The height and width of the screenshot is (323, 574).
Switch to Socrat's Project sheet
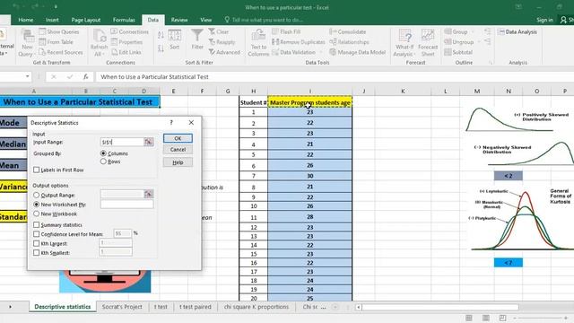click(x=122, y=307)
